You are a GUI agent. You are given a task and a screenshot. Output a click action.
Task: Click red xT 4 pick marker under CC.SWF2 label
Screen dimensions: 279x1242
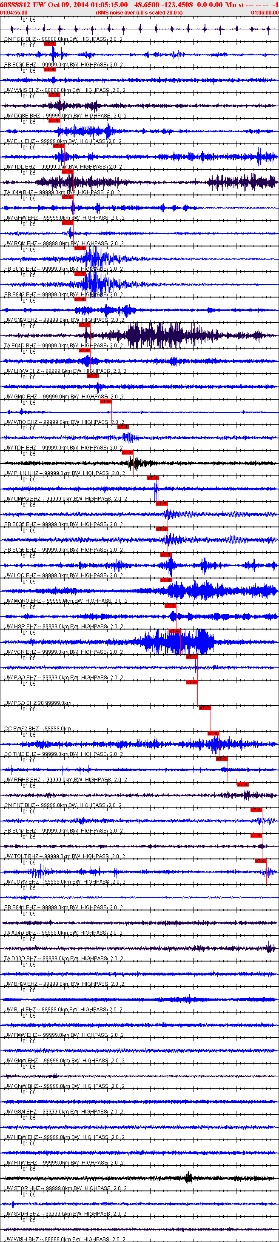pos(214,733)
